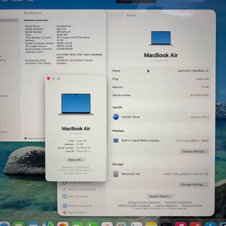Screen dimensions: 226x226
Task: Zoom the About This Mac window
Action: 59,78
